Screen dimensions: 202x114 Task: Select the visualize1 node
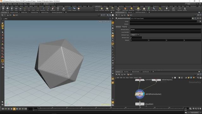pos(140,104)
